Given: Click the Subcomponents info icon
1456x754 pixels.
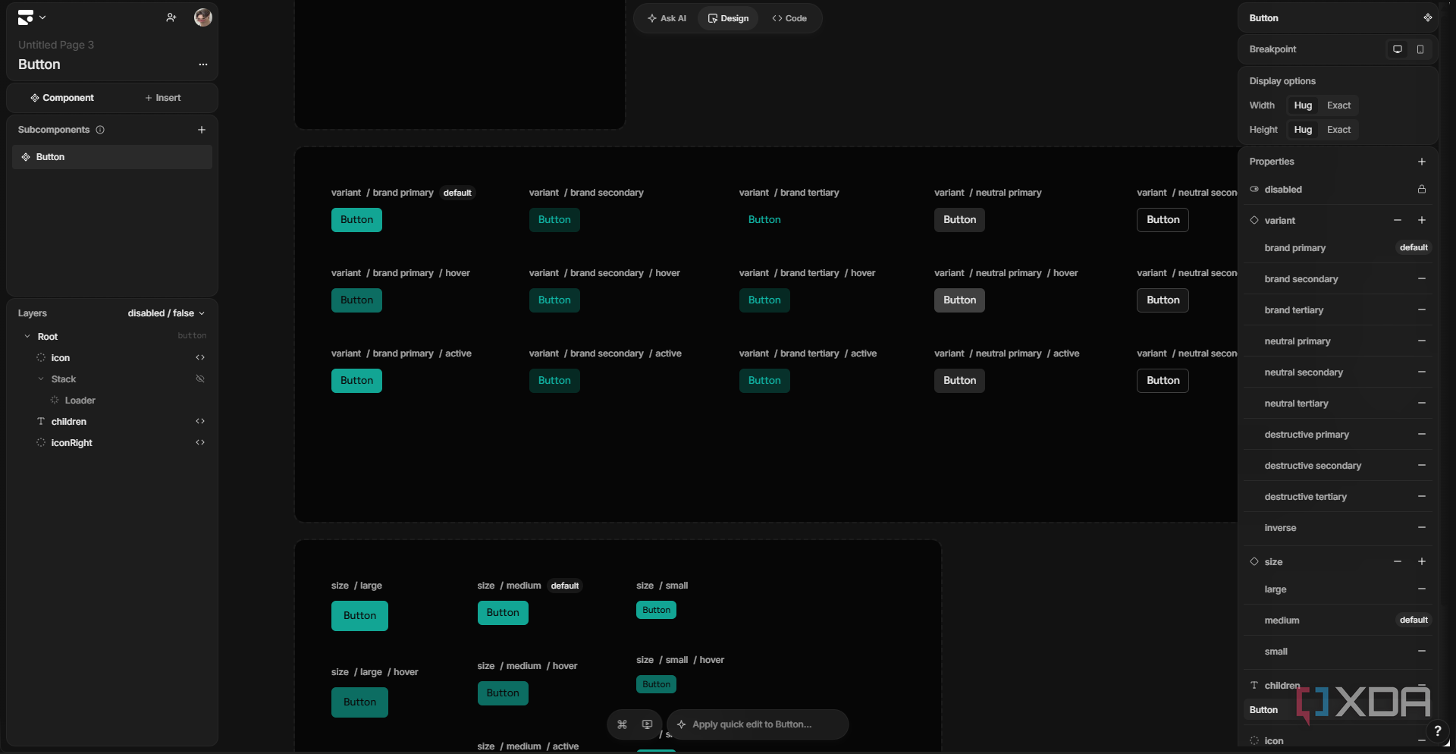Looking at the screenshot, I should click(x=100, y=130).
